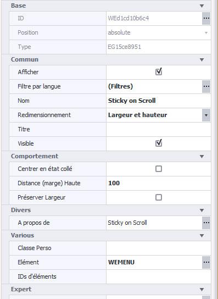Collapse the Base section

[202, 6]
